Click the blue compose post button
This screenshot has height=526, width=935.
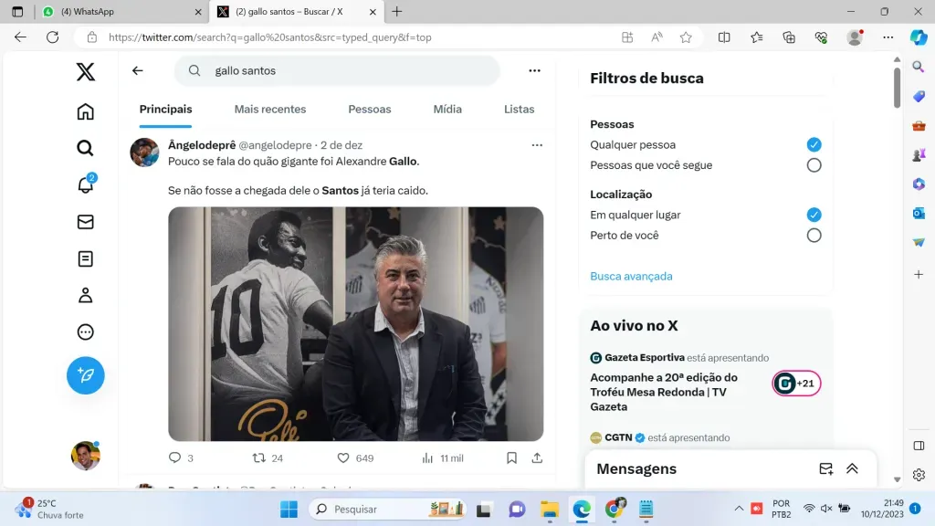[x=85, y=375]
